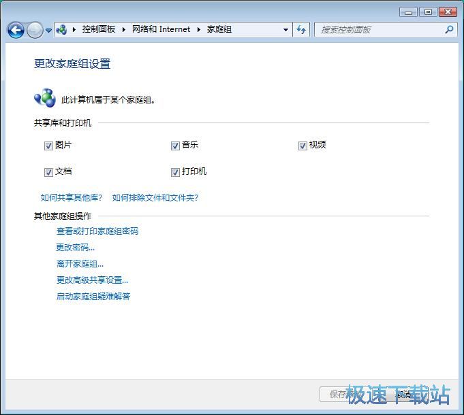Viewport: 464px width, 415px height.
Task: Launch 启动家庭组疑难解答 link
Action: click(x=93, y=296)
